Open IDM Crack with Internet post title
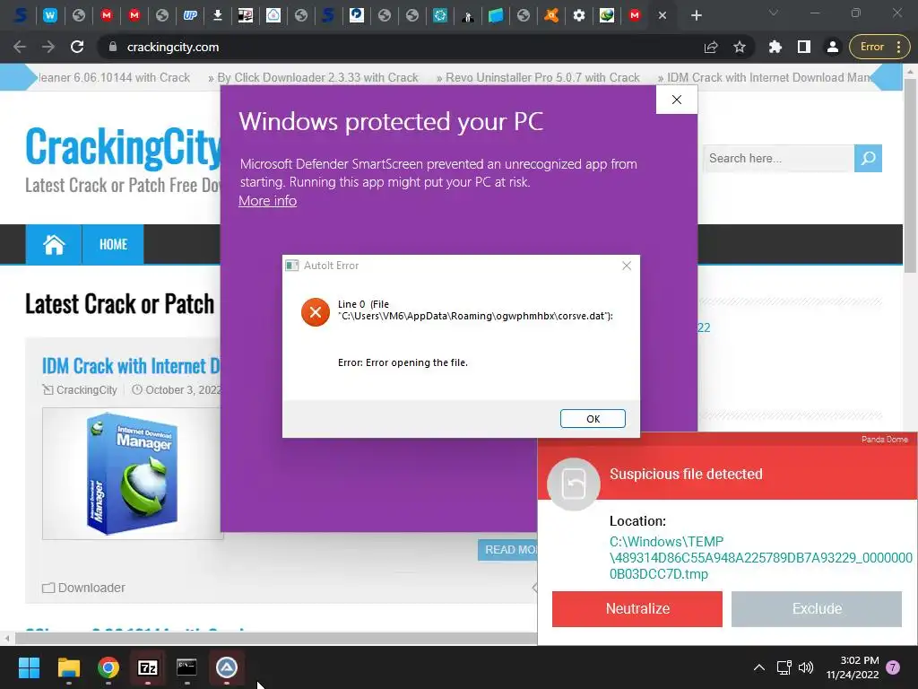 131,366
